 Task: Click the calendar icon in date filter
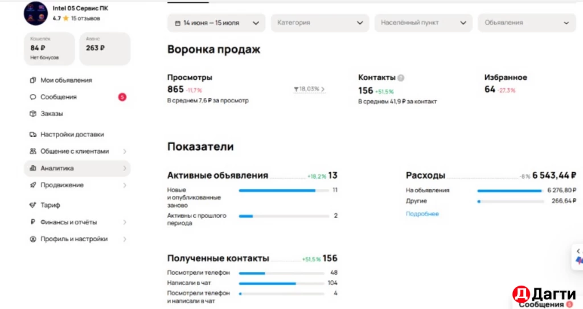[176, 23]
